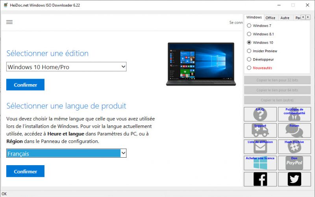315x197 pixels.
Task: Switch to the Office tab
Action: click(x=270, y=18)
